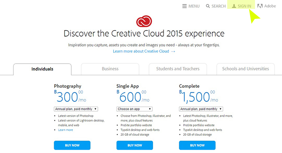282x153 pixels.
Task: Click the SEARCH magnifier icon
Action: 208,6
